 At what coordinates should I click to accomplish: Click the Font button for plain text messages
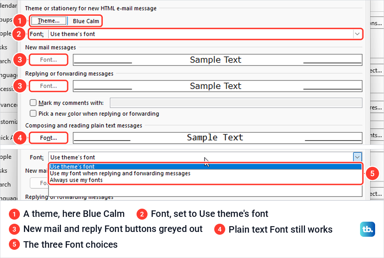(49, 138)
